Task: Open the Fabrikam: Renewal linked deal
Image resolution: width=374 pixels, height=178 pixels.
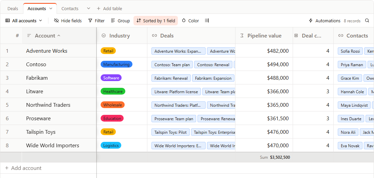Action: (171, 78)
